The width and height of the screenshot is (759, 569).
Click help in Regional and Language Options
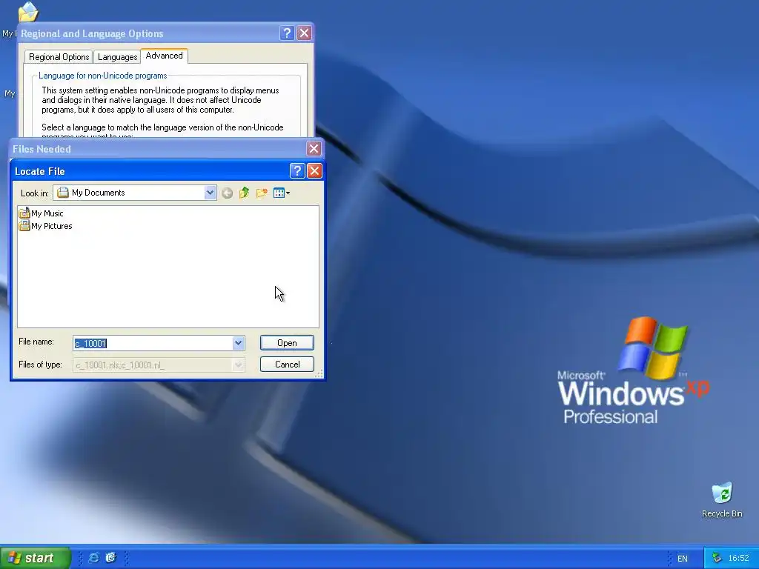click(287, 33)
